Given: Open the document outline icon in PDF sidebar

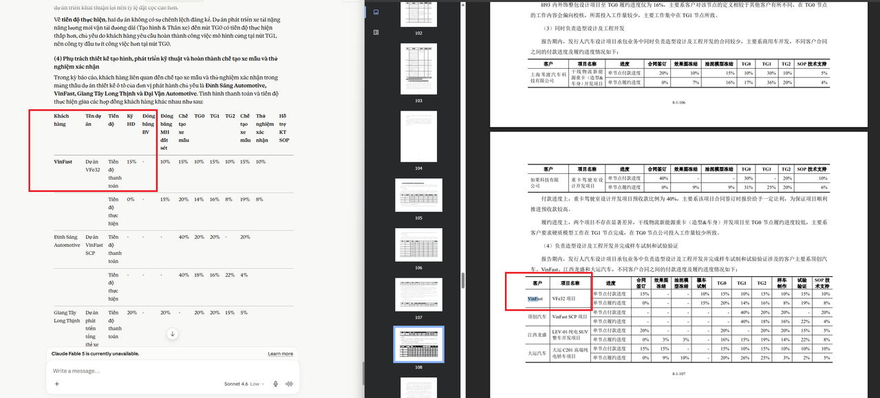Looking at the screenshot, I should [375, 32].
